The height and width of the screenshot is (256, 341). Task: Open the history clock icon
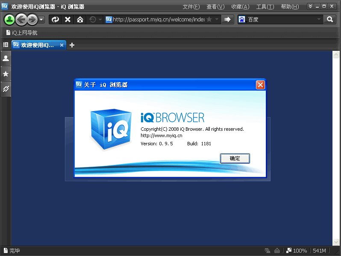coord(93,20)
